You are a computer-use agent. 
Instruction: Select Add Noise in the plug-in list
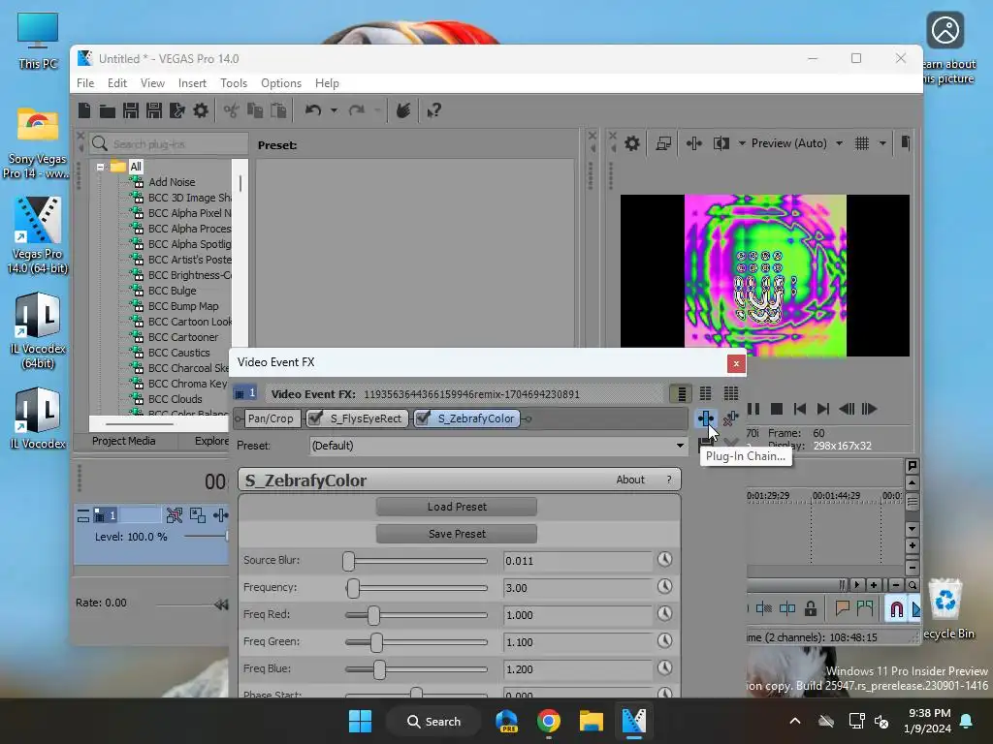172,182
